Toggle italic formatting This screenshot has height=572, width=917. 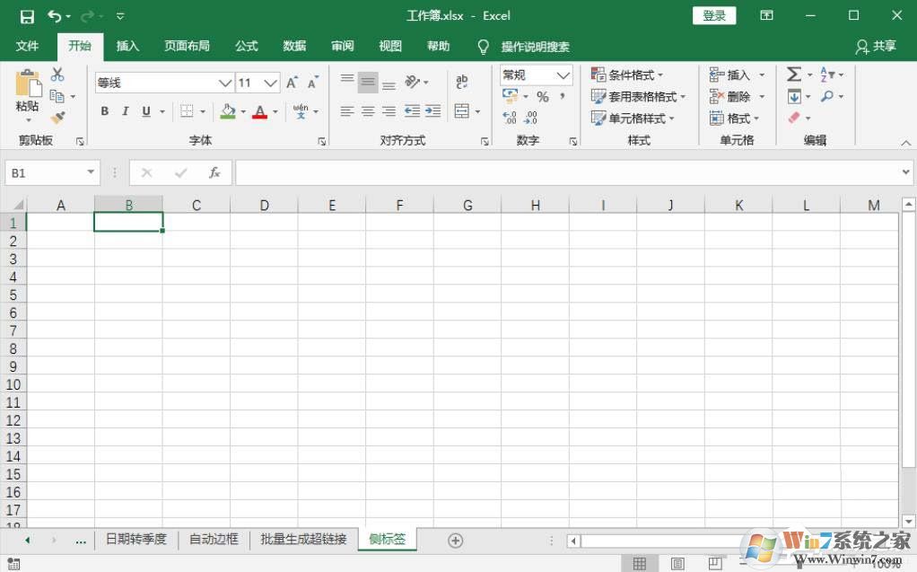125,111
